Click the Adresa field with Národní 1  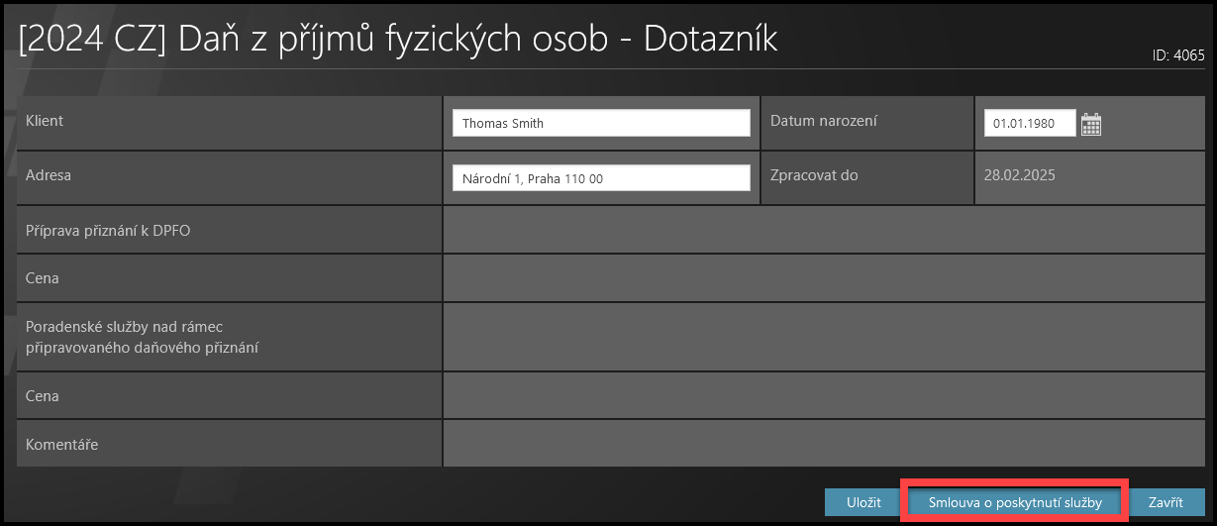point(601,178)
